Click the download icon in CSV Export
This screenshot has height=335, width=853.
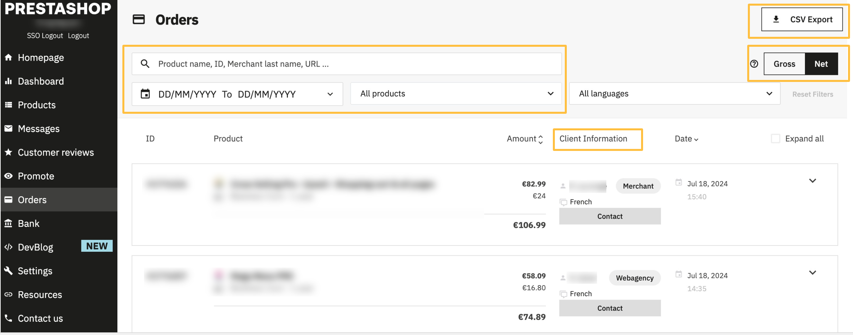point(776,19)
